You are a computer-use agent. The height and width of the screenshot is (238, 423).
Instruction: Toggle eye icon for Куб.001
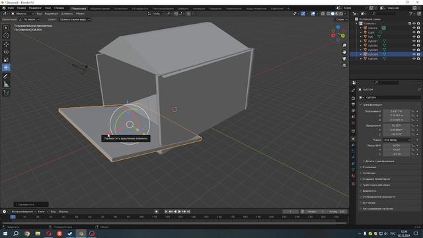tap(414, 41)
